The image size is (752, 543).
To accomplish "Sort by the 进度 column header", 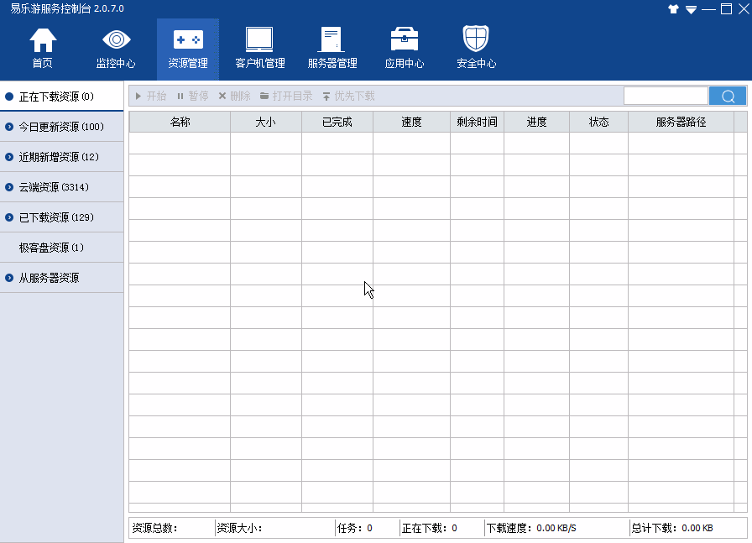I will point(536,122).
